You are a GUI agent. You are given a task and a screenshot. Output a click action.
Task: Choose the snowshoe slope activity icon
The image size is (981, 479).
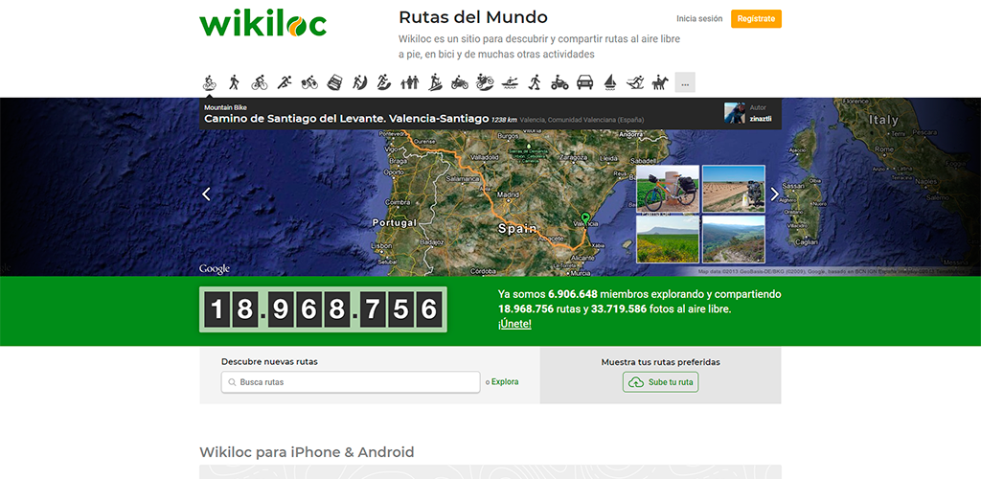point(435,82)
